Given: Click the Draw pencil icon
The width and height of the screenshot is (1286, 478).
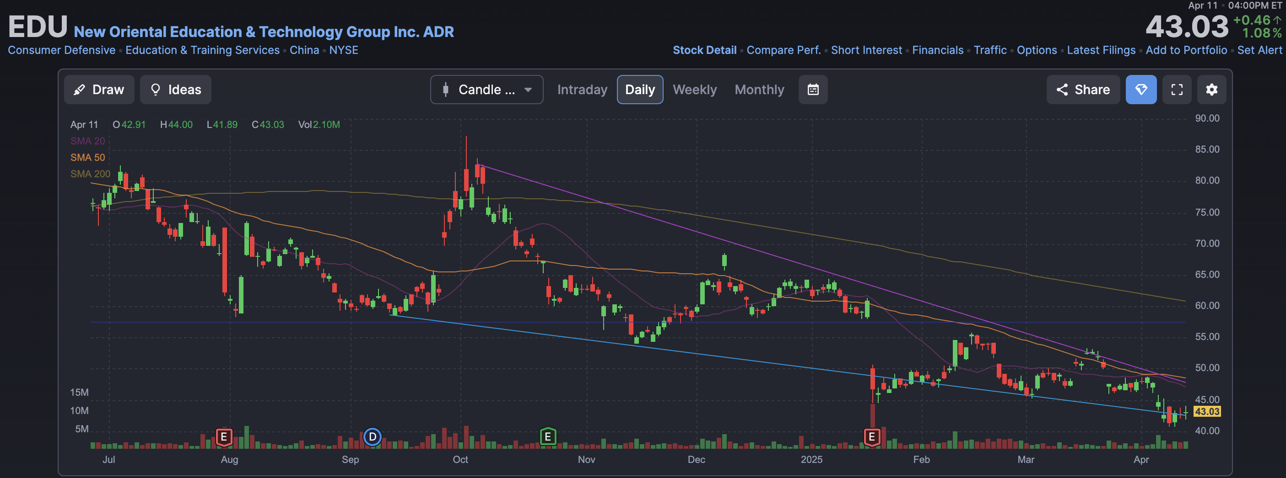Looking at the screenshot, I should pyautogui.click(x=79, y=90).
